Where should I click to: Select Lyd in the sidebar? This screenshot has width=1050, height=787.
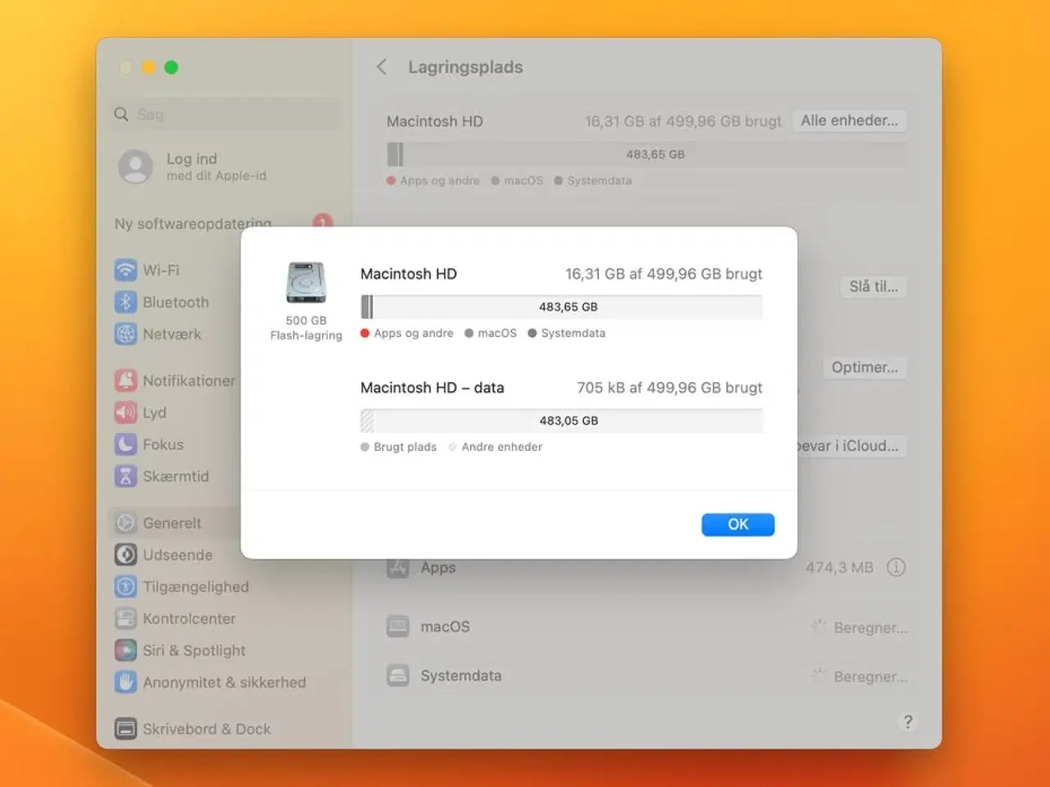[x=153, y=412]
